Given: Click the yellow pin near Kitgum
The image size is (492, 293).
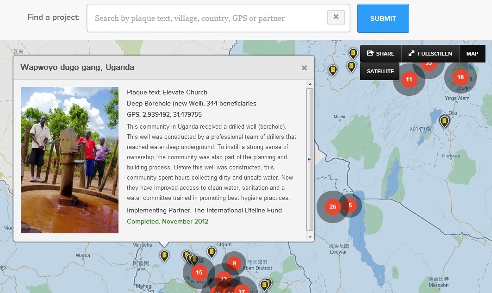Looking at the screenshot, I should (x=212, y=252).
